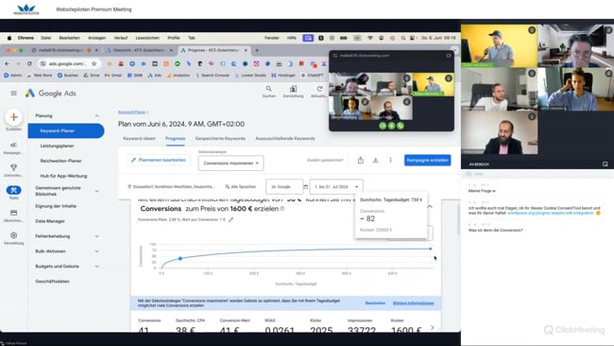
Task: Reload the page in Chrome
Action: [x=29, y=63]
